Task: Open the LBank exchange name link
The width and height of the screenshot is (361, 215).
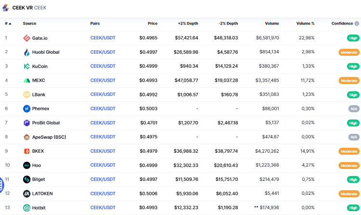Action: (x=39, y=95)
